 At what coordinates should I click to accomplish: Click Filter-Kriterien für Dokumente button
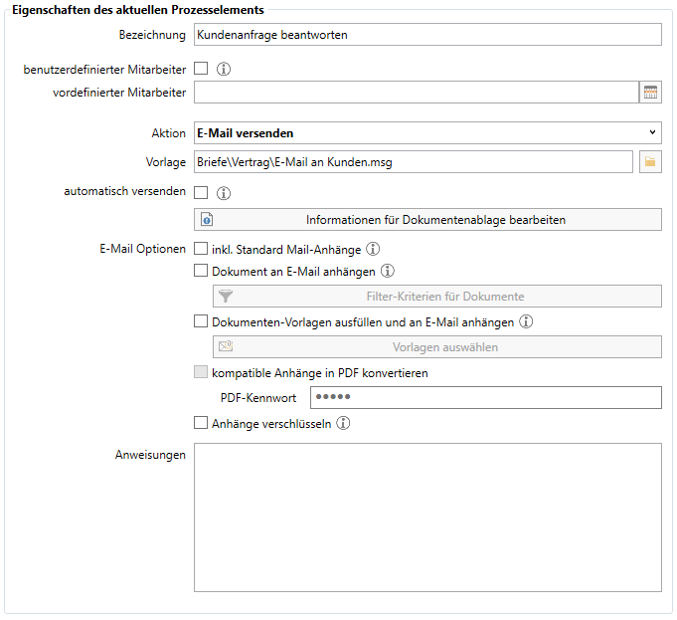pos(437,297)
